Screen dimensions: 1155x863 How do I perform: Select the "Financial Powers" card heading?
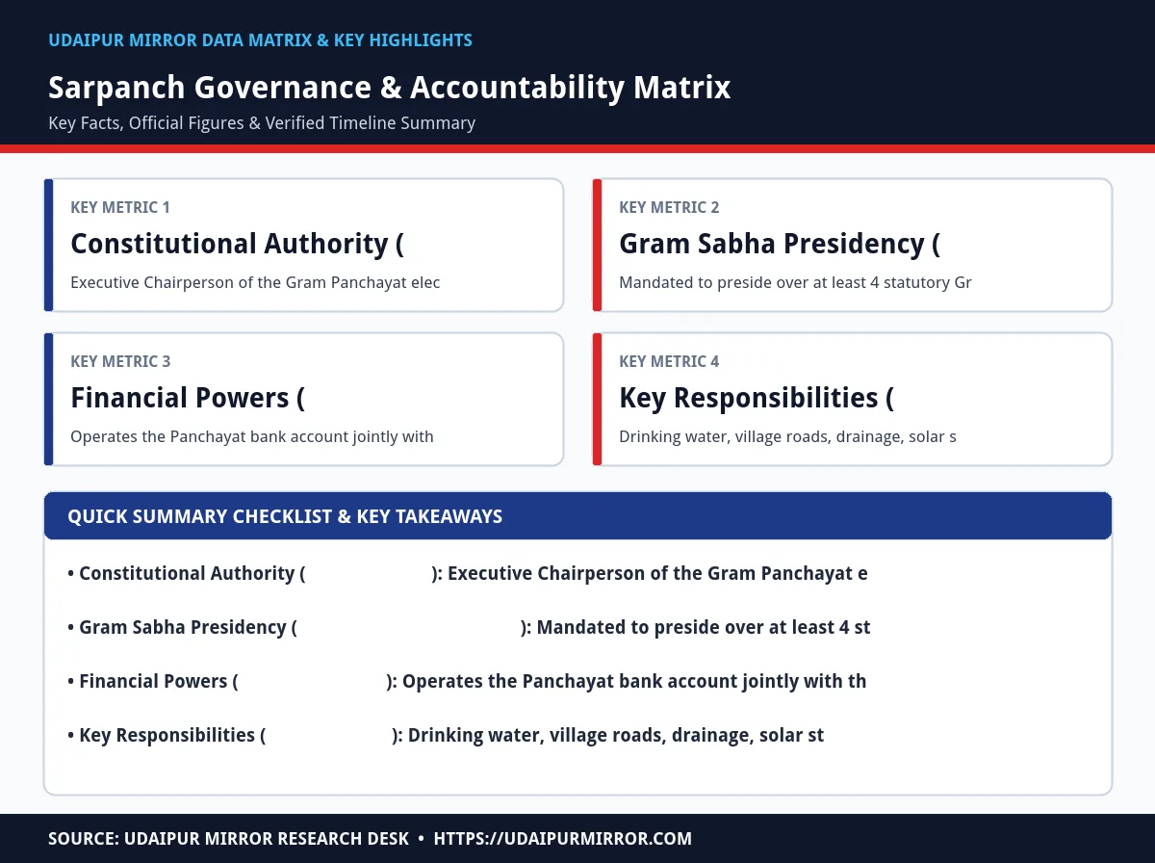pos(188,398)
